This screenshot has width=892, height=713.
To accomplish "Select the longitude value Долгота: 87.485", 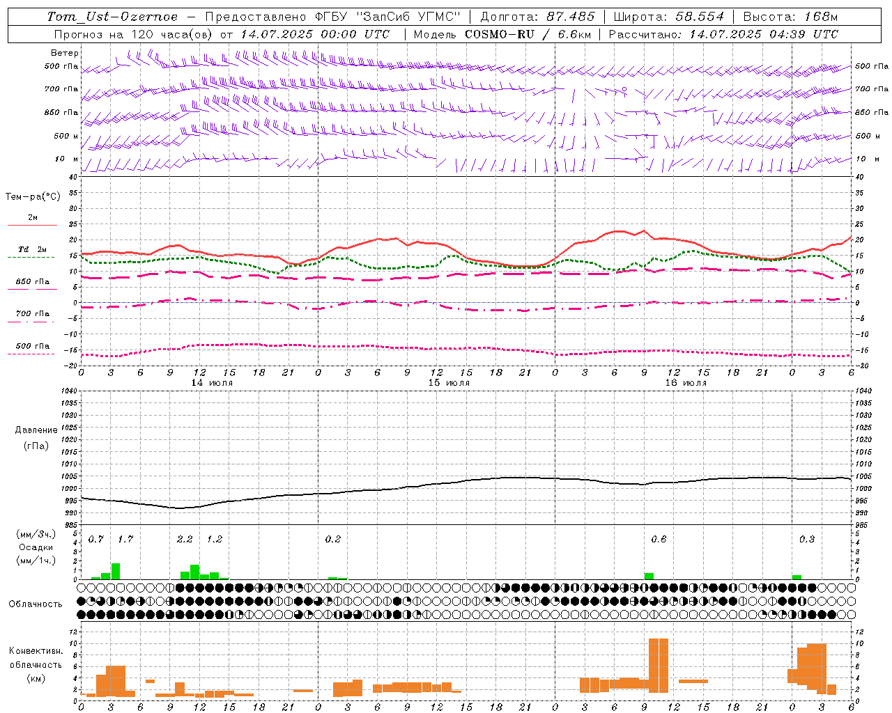I will 537,17.
